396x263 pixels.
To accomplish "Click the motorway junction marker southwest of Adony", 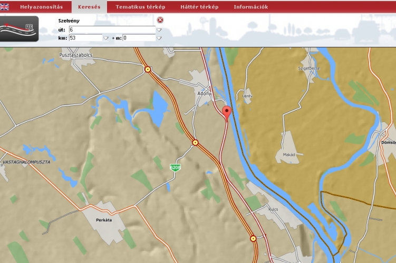I will pos(195,142).
